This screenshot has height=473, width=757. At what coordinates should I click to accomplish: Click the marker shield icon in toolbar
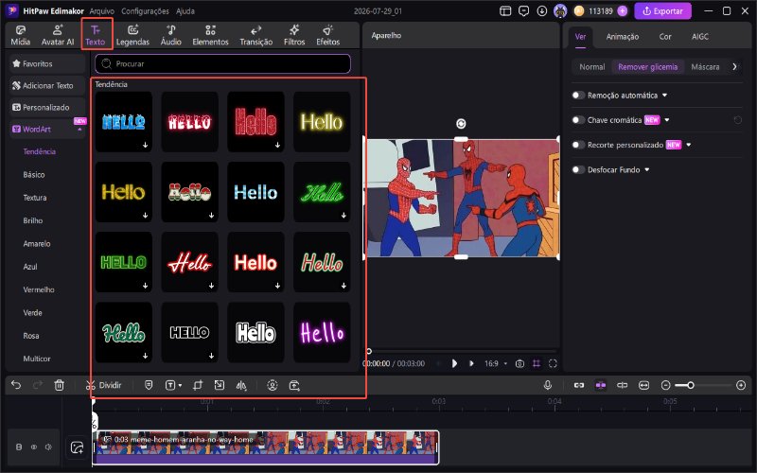(x=149, y=385)
